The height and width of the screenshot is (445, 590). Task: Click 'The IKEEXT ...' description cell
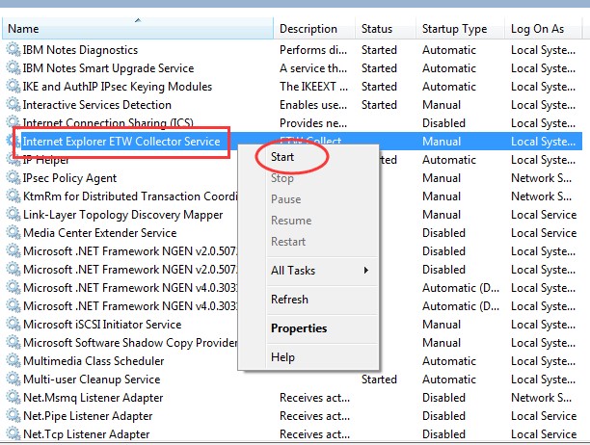point(313,87)
